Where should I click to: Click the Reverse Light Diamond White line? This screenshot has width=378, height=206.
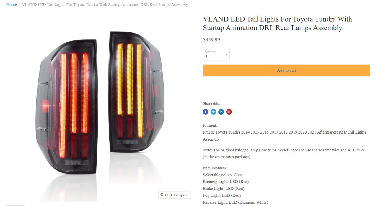pyautogui.click(x=235, y=202)
